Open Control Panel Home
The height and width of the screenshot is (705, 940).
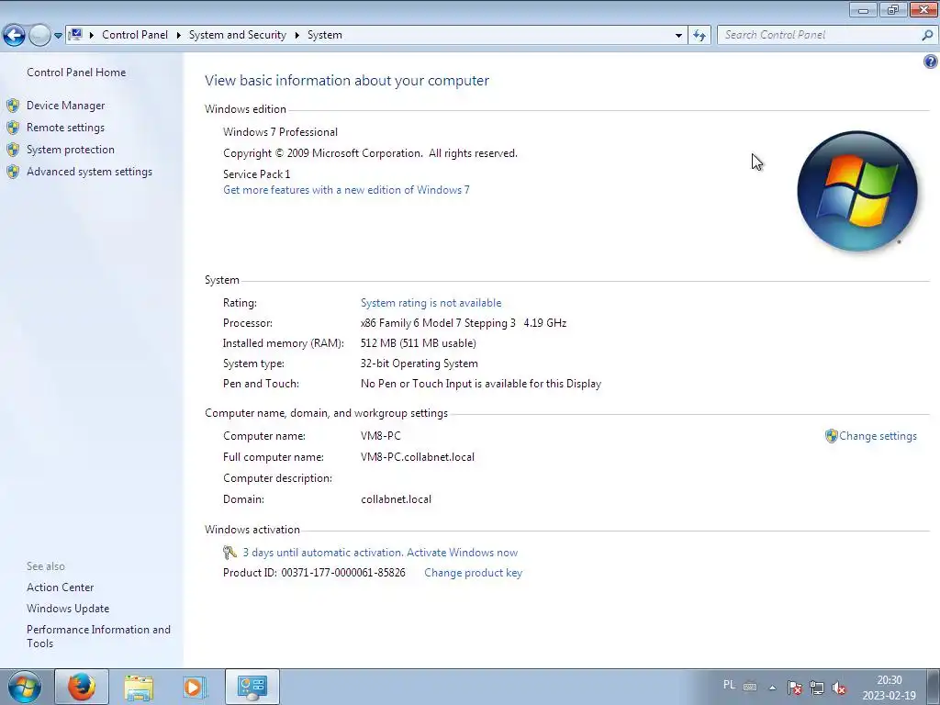[x=76, y=72]
